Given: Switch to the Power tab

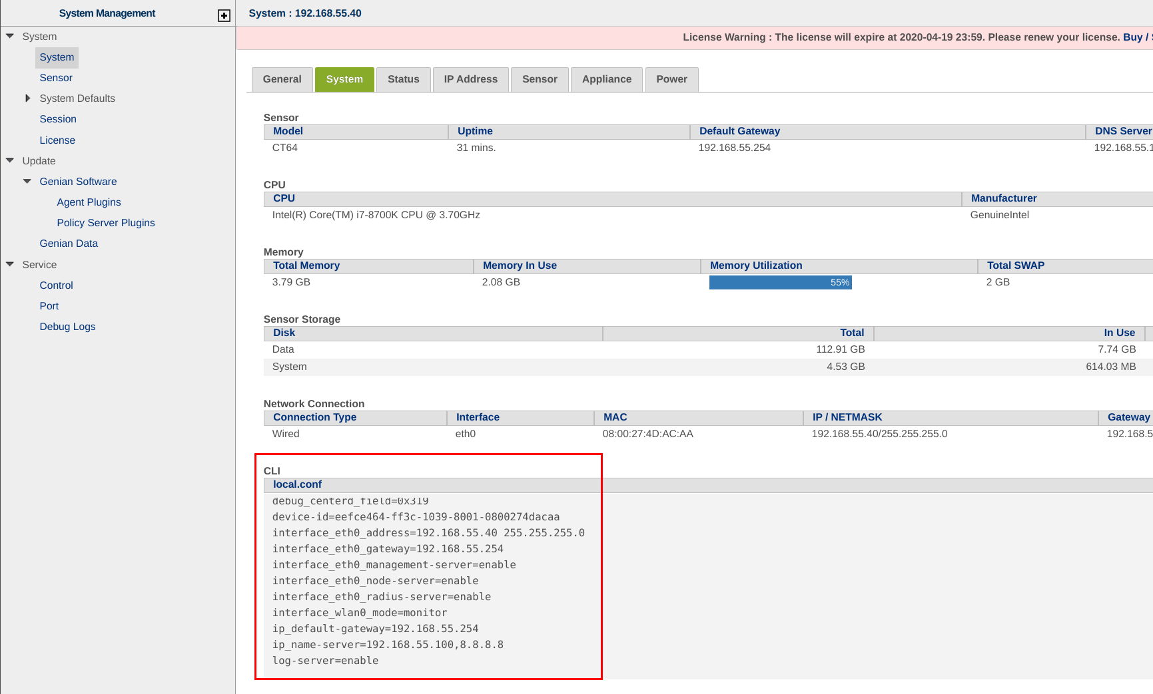Looking at the screenshot, I should pyautogui.click(x=671, y=79).
